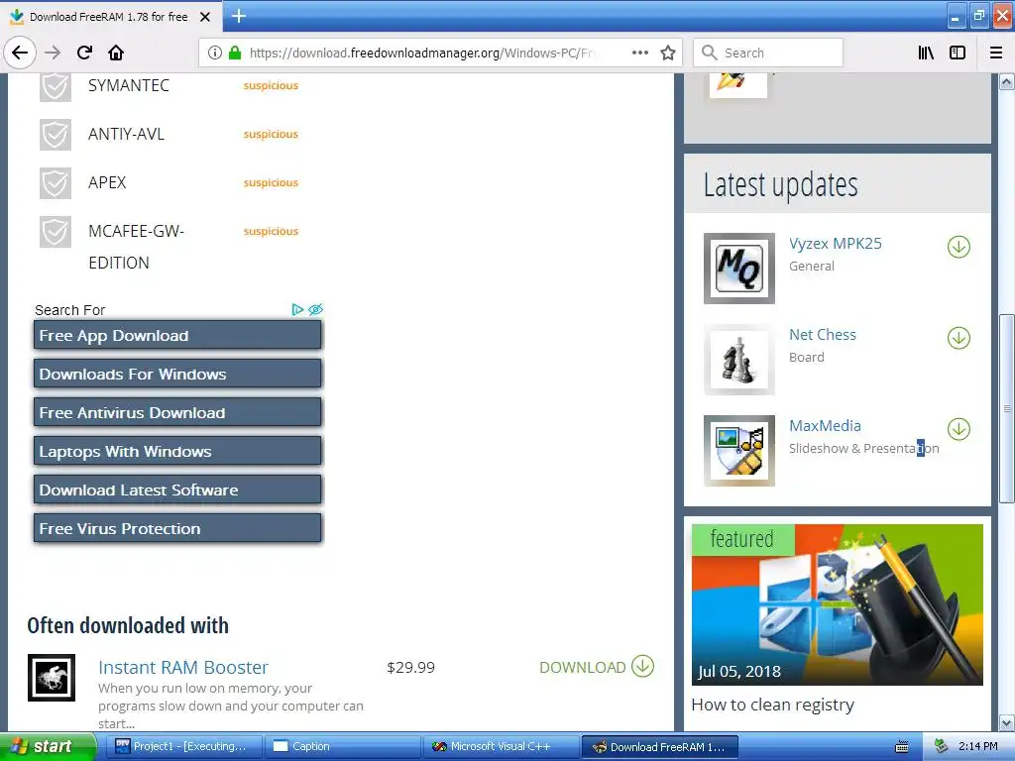
Task: Download Instant RAM Booster via DOWNLOAD link
Action: 583,667
